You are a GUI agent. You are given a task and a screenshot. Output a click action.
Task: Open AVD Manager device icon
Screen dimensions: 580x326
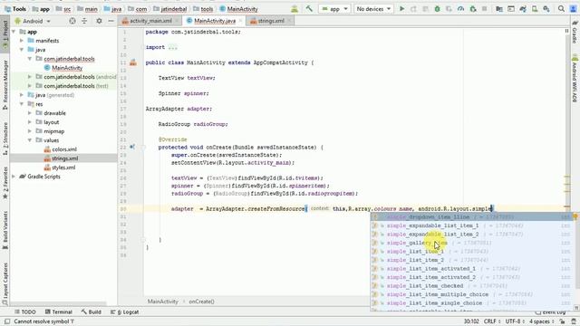pos(535,8)
